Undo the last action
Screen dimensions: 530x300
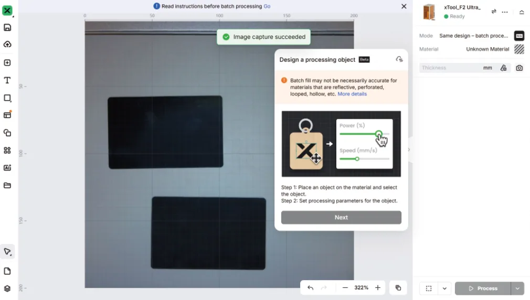point(310,288)
